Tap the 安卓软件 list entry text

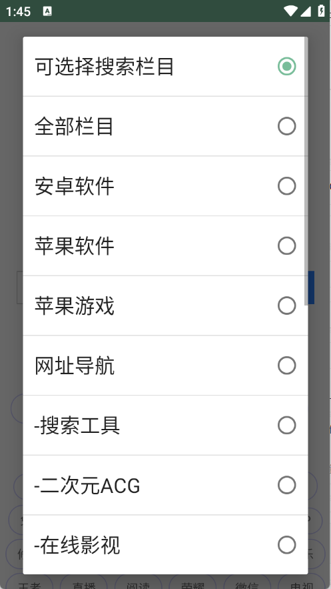pos(74,186)
